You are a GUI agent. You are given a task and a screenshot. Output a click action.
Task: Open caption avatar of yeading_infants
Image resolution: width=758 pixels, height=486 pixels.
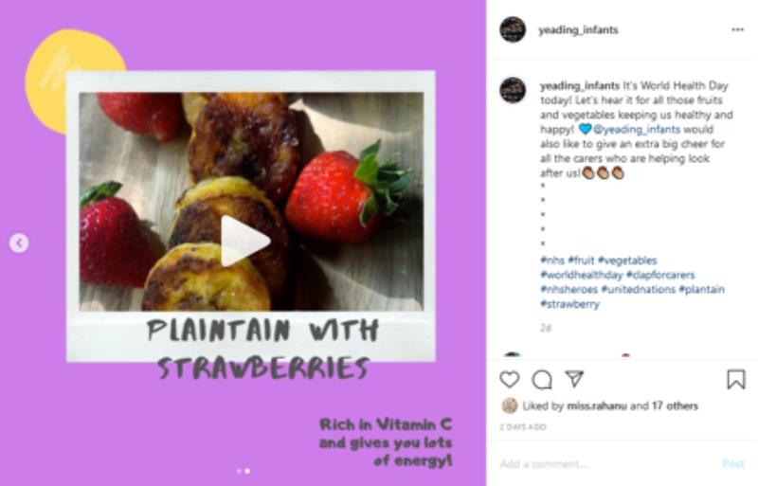(x=513, y=90)
